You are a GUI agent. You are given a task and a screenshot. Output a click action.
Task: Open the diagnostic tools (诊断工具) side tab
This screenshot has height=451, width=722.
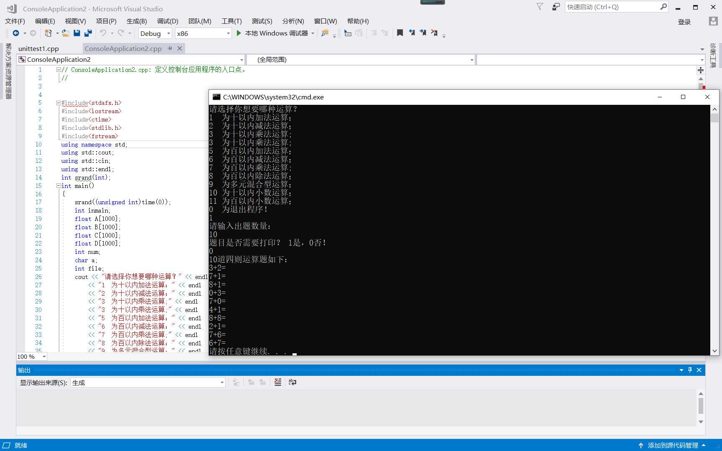[713, 55]
